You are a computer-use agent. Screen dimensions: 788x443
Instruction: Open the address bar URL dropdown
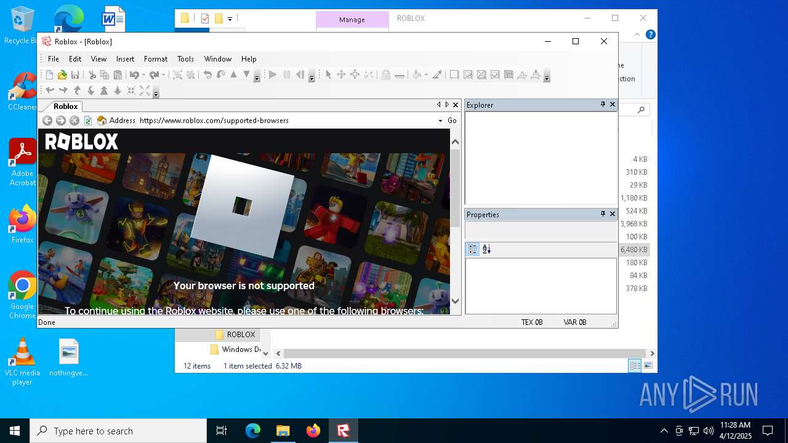coord(440,121)
